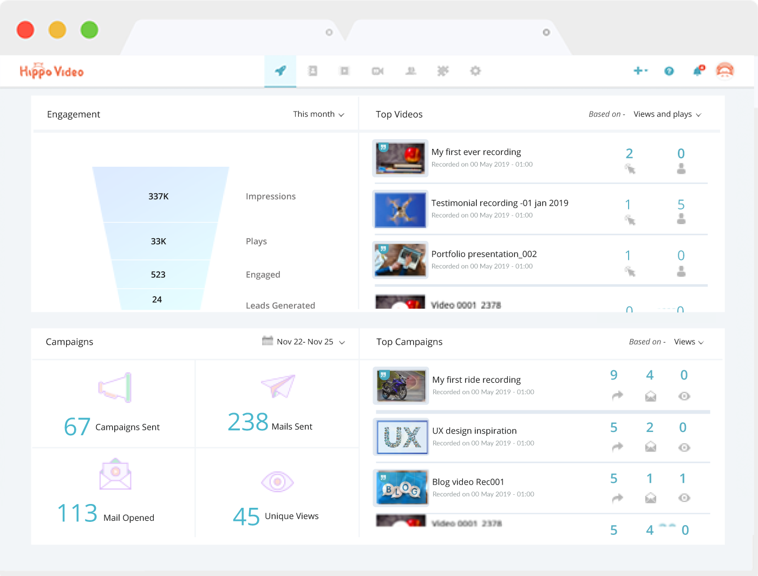Open the notifications bell
758x576 pixels.
point(698,71)
